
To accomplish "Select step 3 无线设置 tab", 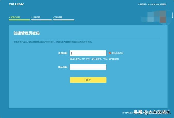I will point(57,17).
